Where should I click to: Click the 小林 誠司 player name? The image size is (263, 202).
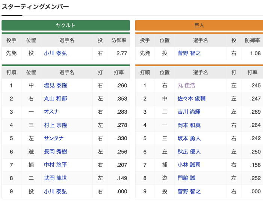tap(189, 165)
